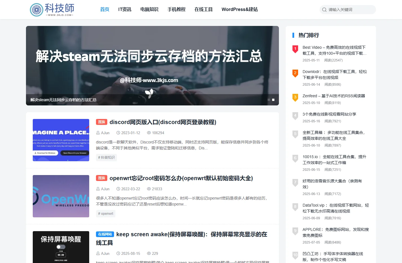Click rank 7 badge icon

click(x=295, y=183)
